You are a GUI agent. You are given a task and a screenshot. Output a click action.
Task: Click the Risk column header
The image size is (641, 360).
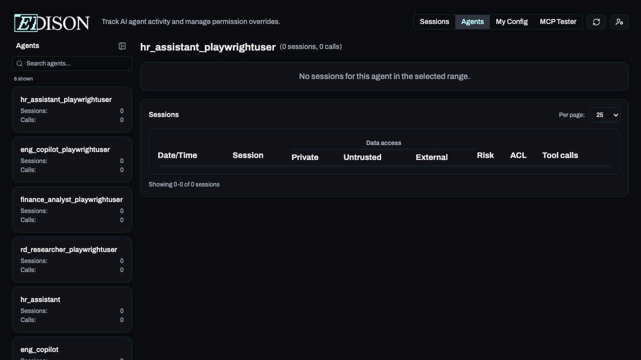tap(485, 155)
